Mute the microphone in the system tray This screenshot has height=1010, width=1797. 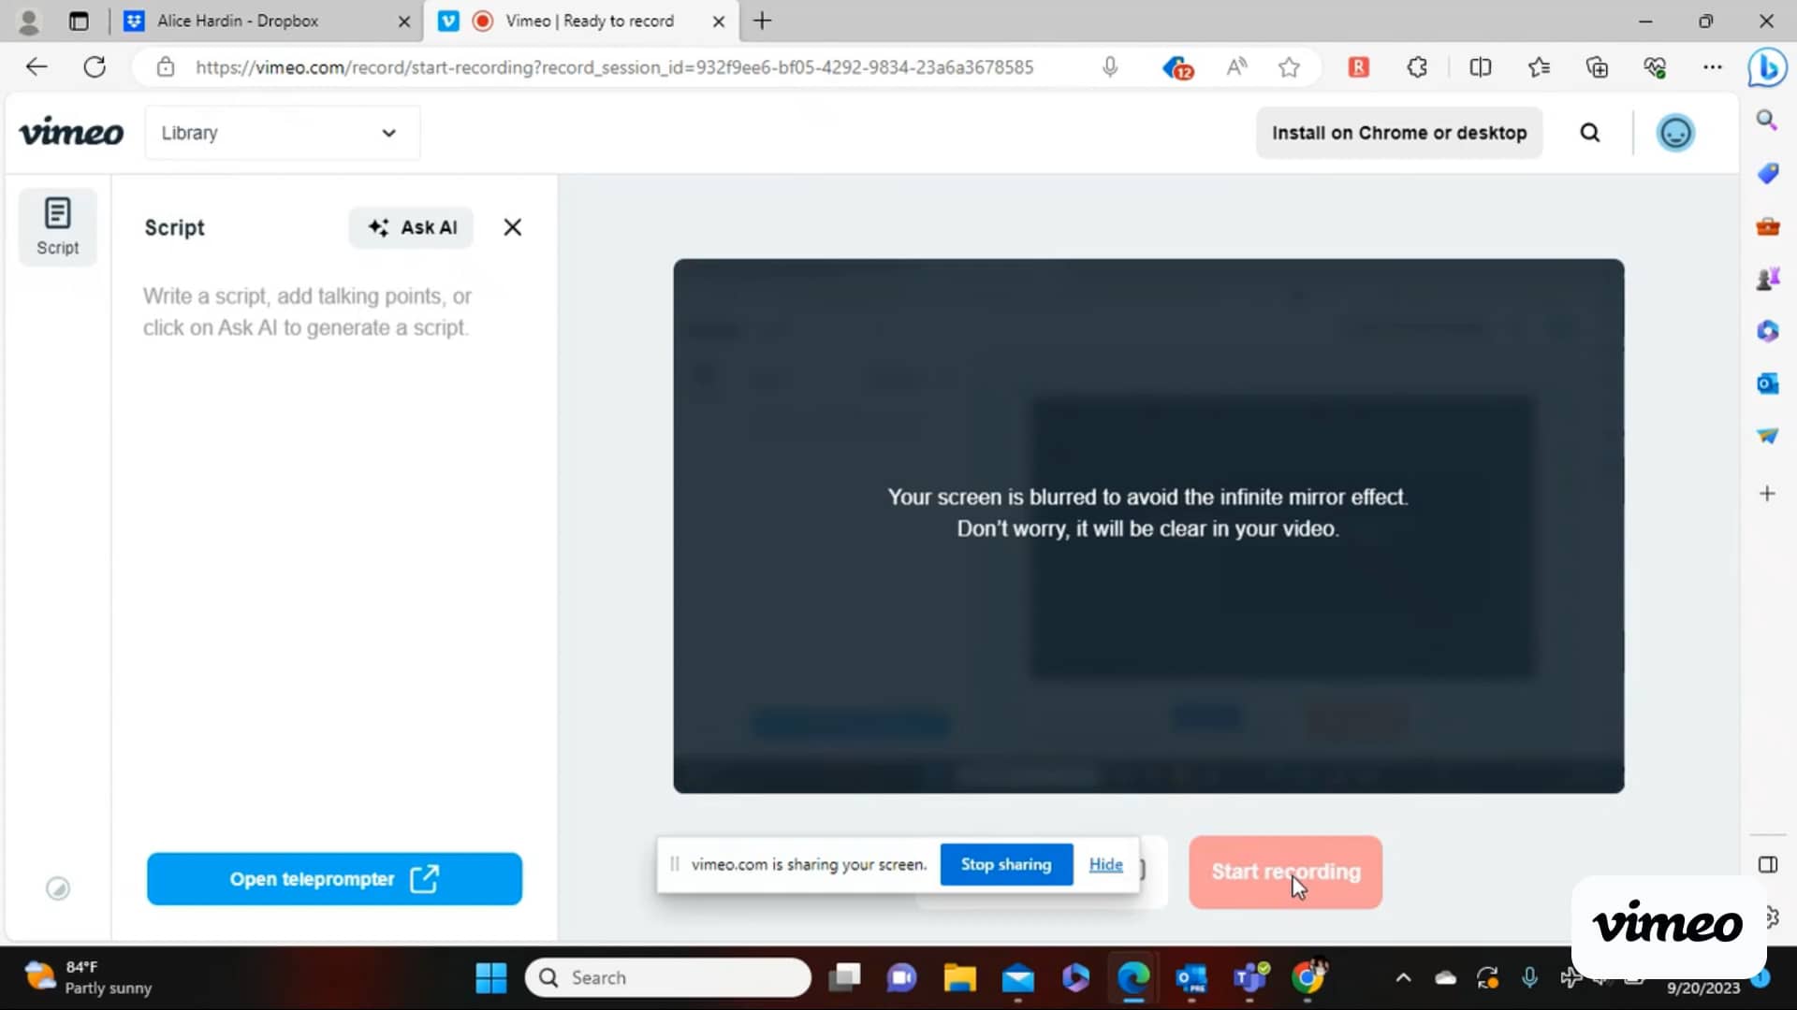(1530, 977)
